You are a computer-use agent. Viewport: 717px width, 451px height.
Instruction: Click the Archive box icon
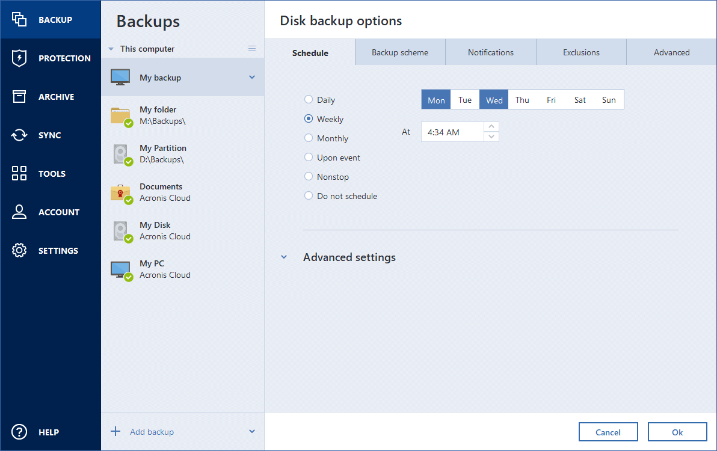point(19,97)
